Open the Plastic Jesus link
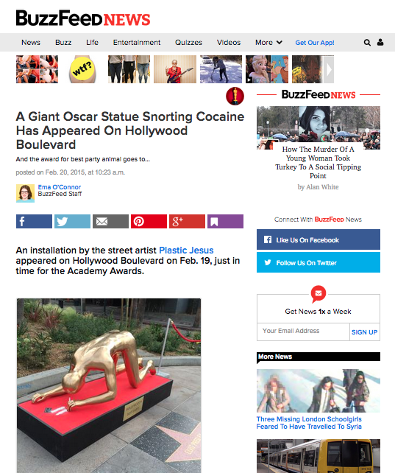Viewport: 395px width, 473px height. [x=186, y=250]
